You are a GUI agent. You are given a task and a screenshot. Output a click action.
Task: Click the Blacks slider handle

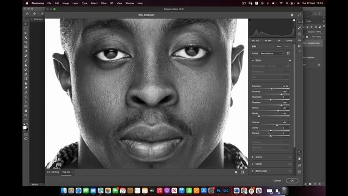point(259,116)
